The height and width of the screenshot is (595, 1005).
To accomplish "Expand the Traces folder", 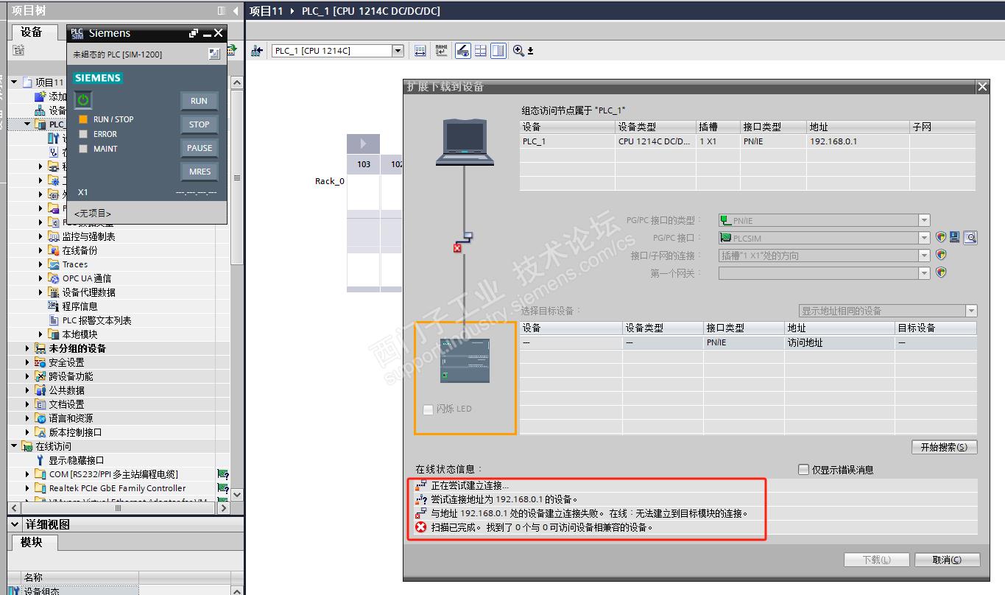I will 41,264.
